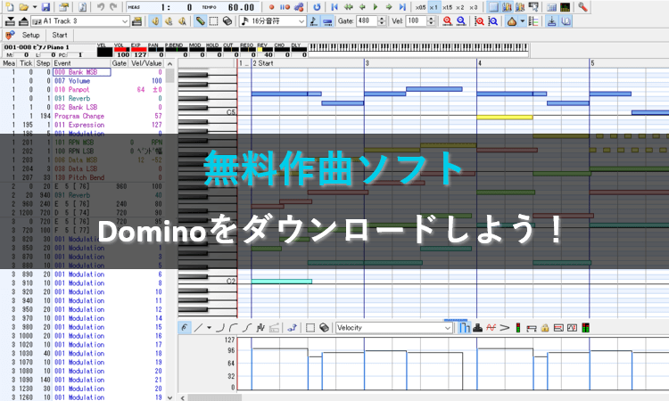669x401 pixels.
Task: Click the Undo arrow icon
Action: pos(99,6)
